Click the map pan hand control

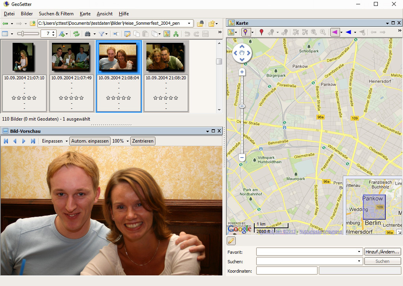point(242,53)
